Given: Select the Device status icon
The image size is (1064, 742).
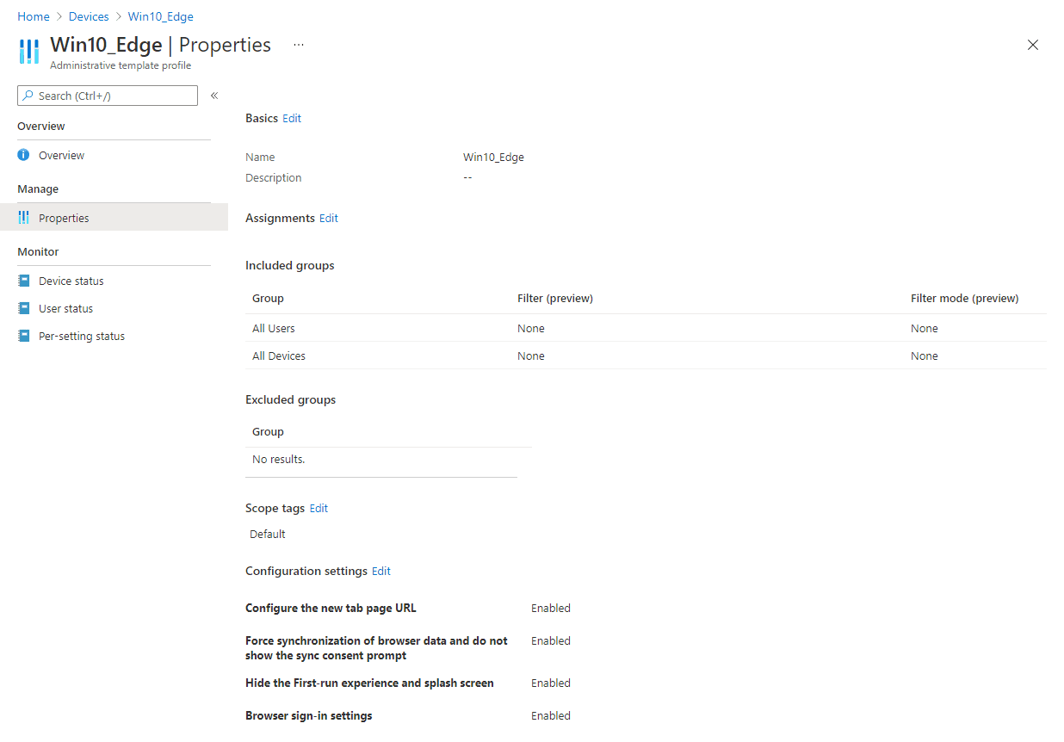Looking at the screenshot, I should coord(22,280).
